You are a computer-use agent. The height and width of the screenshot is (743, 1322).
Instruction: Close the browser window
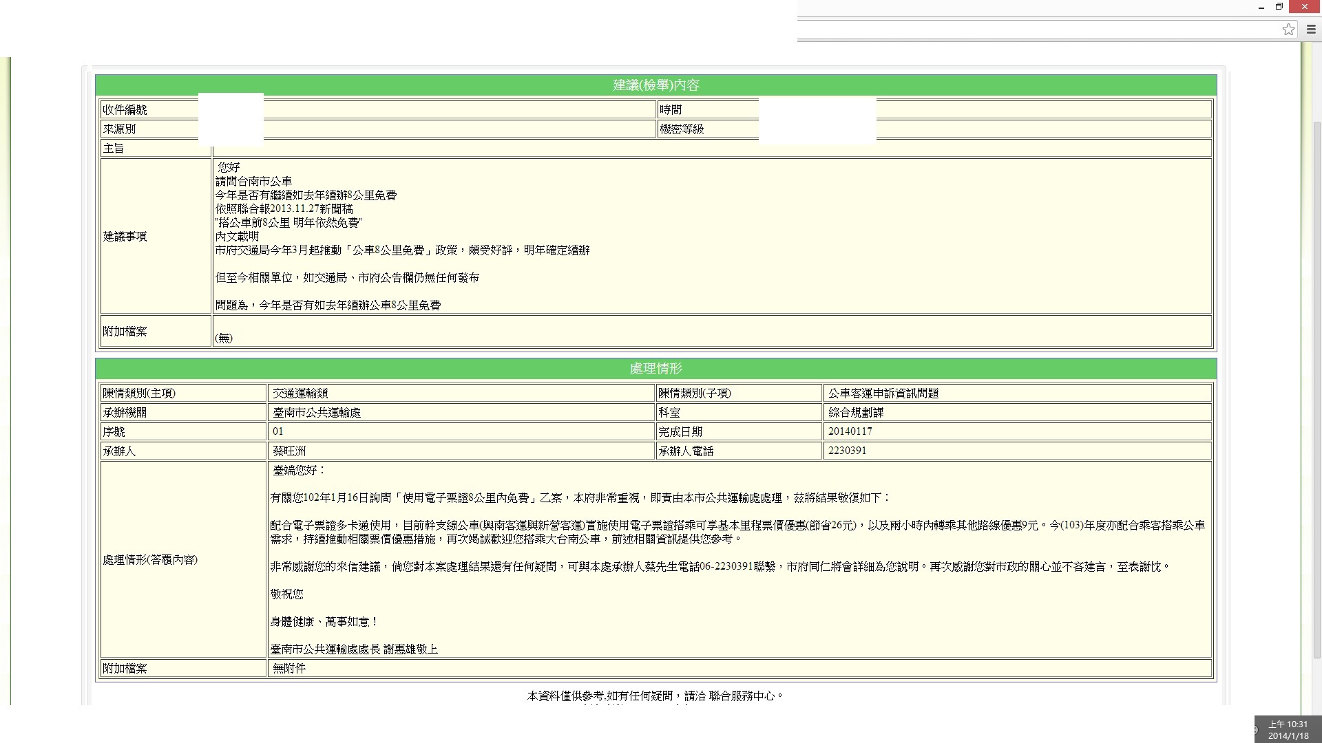coord(1305,7)
